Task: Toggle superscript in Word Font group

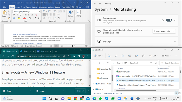Action: click(32, 15)
